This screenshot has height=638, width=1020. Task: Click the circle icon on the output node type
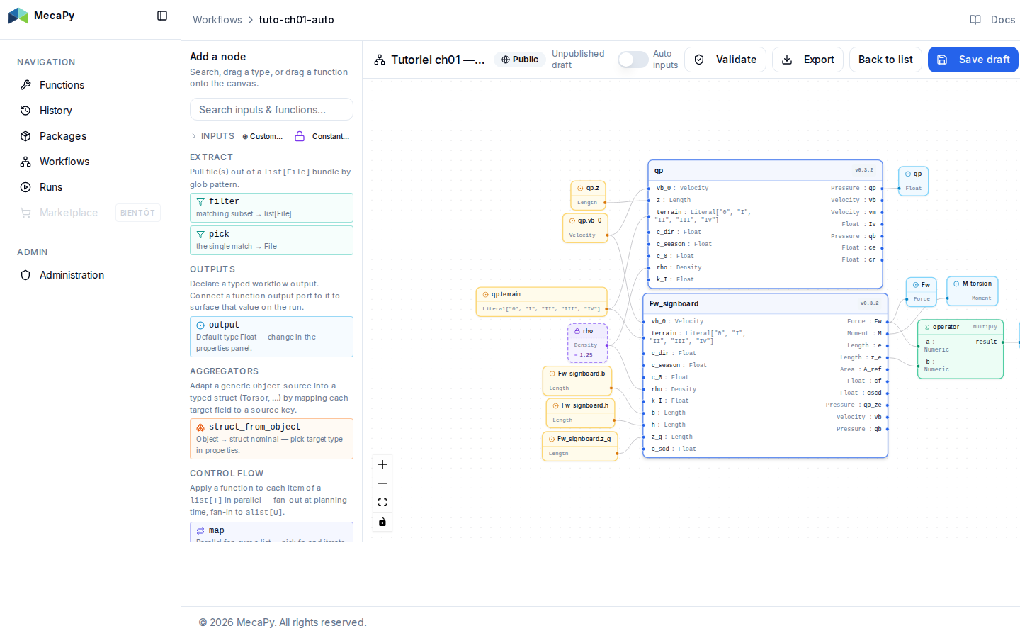[x=200, y=325]
